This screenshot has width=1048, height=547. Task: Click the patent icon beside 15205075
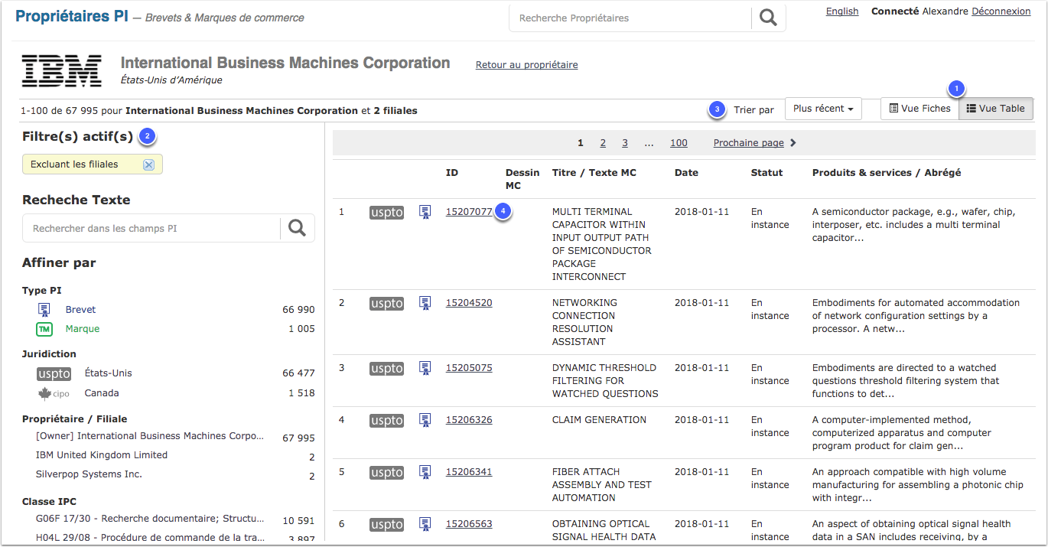[425, 368]
